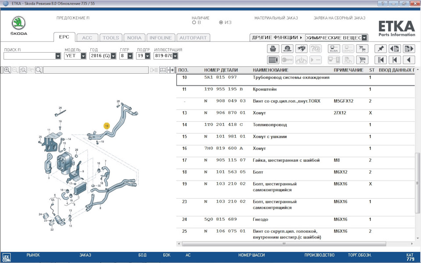Open the ПОДГР subgroup dropdown
The image size is (421, 263).
[x=147, y=56]
